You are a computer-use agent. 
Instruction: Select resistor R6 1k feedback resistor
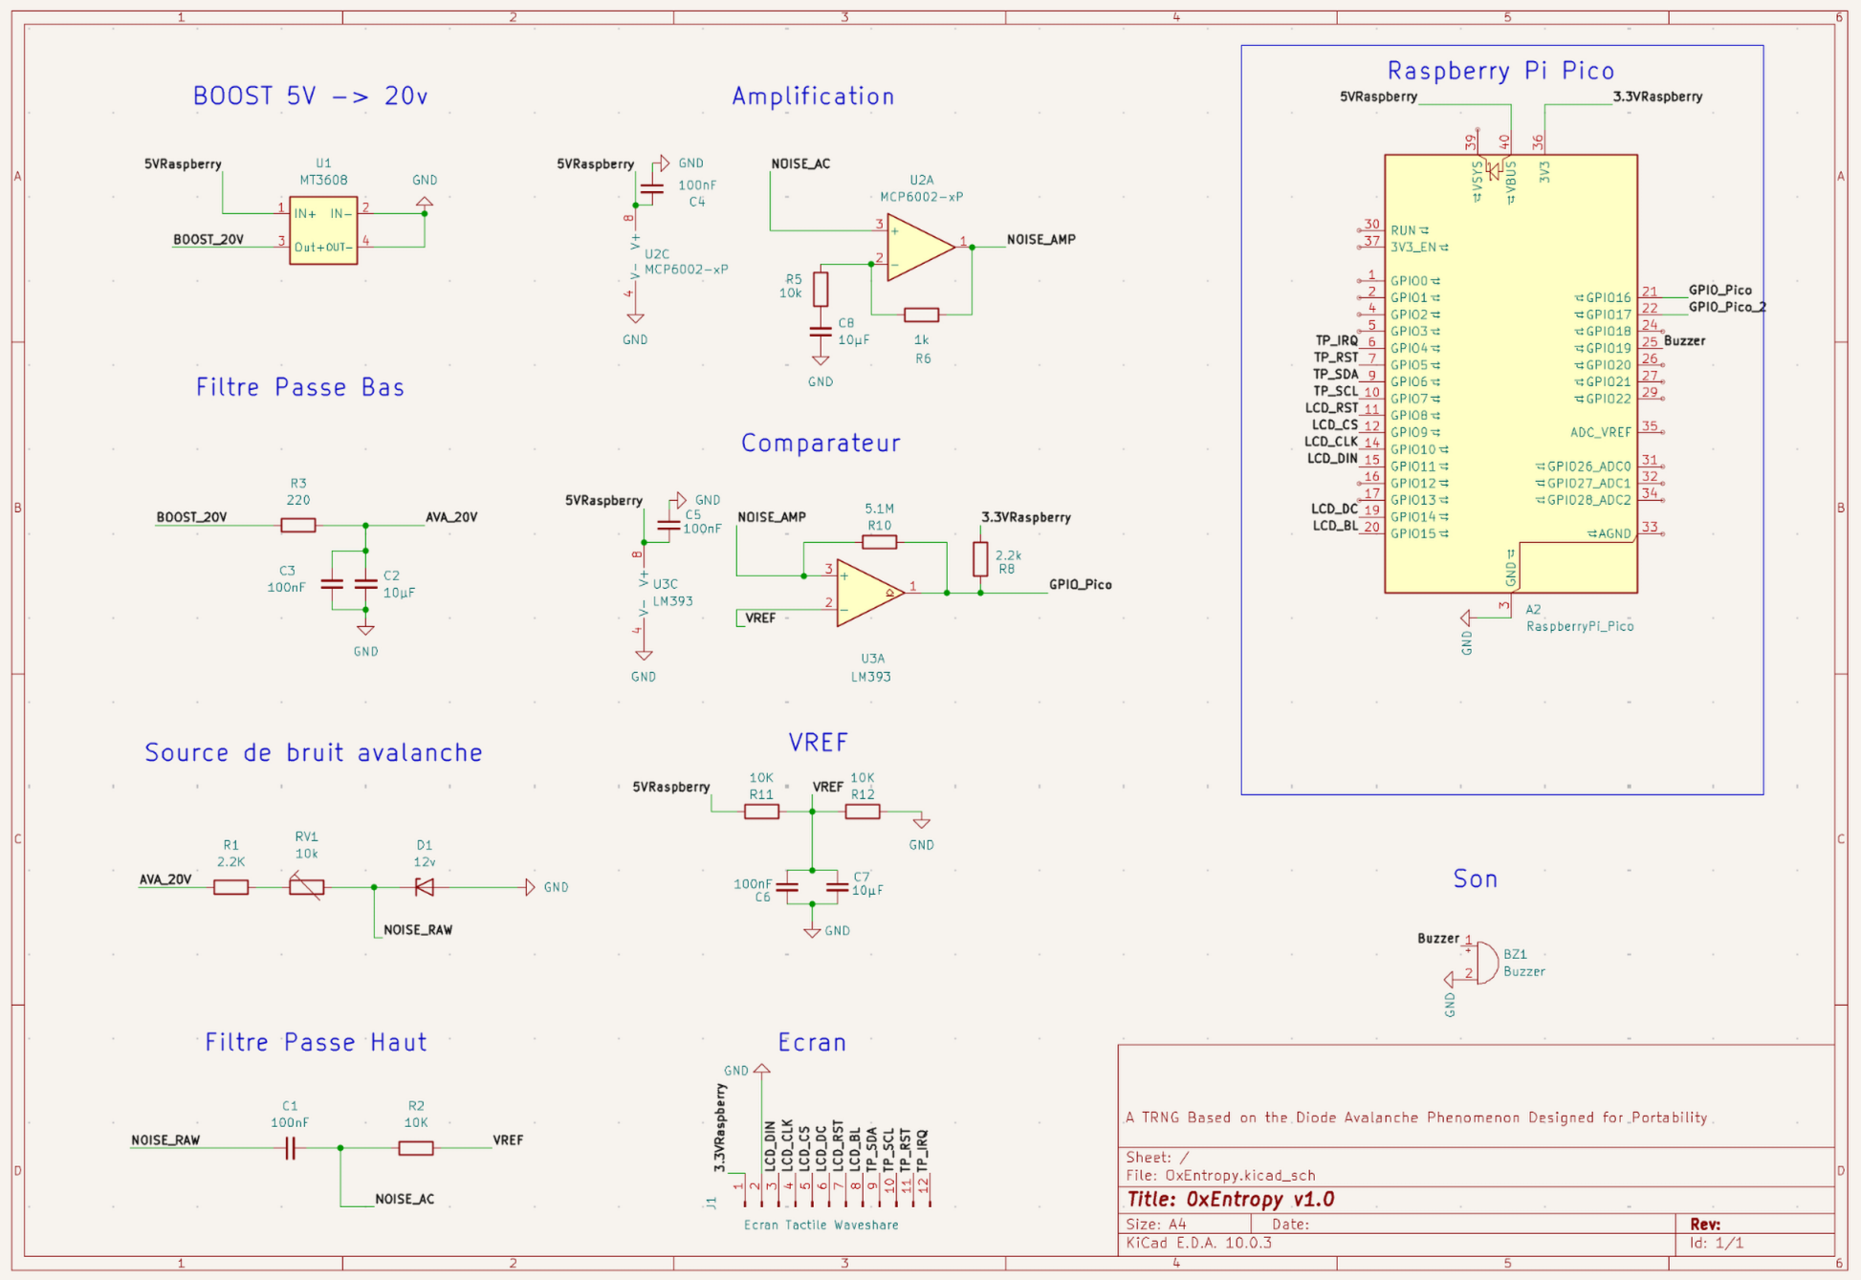point(921,315)
